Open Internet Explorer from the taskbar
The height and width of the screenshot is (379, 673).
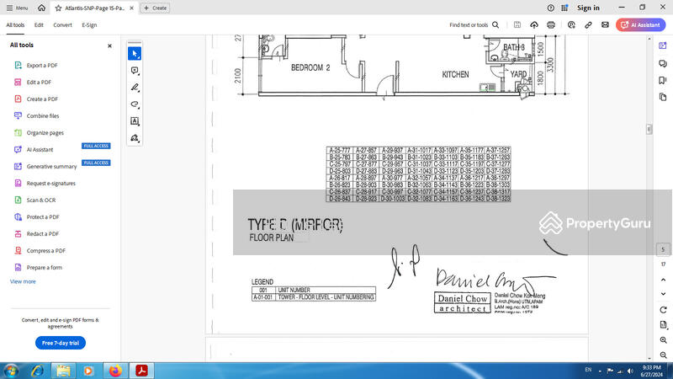[x=37, y=371]
